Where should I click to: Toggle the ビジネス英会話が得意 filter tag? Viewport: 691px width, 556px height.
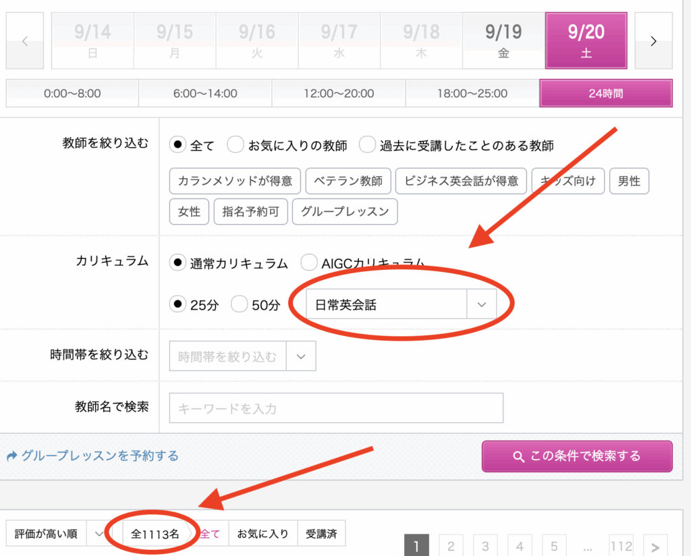click(x=461, y=181)
